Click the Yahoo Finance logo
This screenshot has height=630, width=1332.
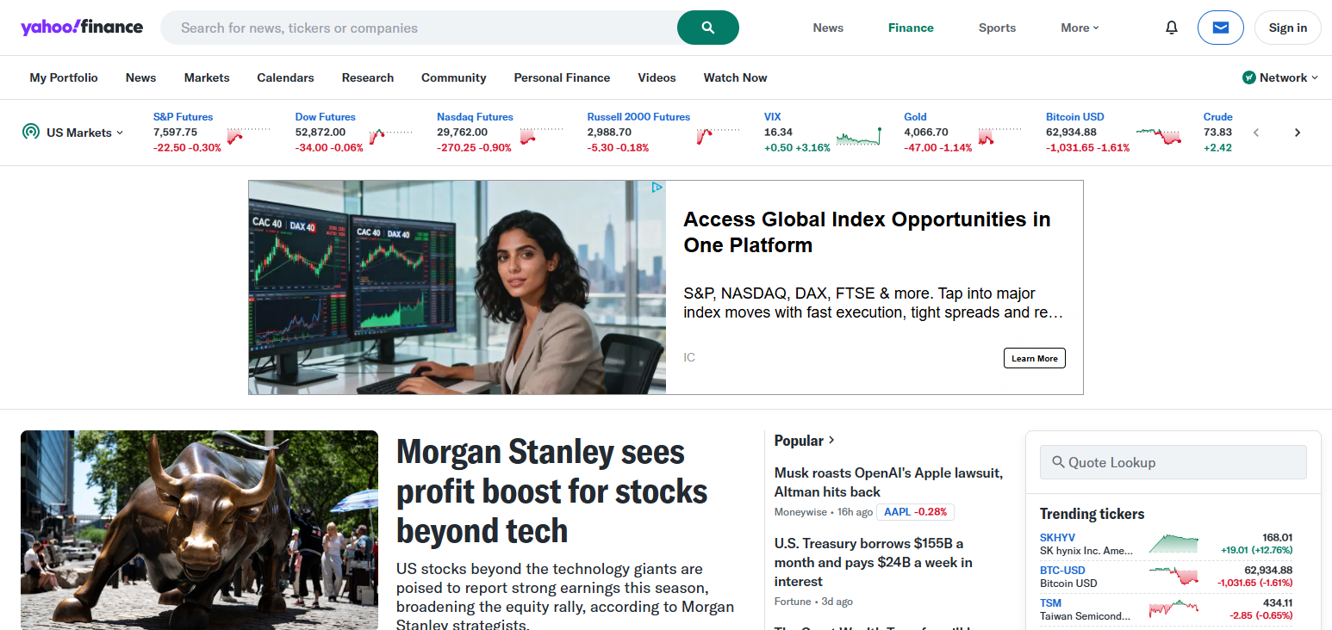[82, 27]
